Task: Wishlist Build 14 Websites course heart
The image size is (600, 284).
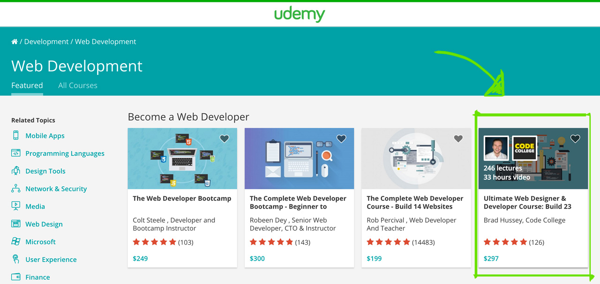Action: (x=458, y=138)
